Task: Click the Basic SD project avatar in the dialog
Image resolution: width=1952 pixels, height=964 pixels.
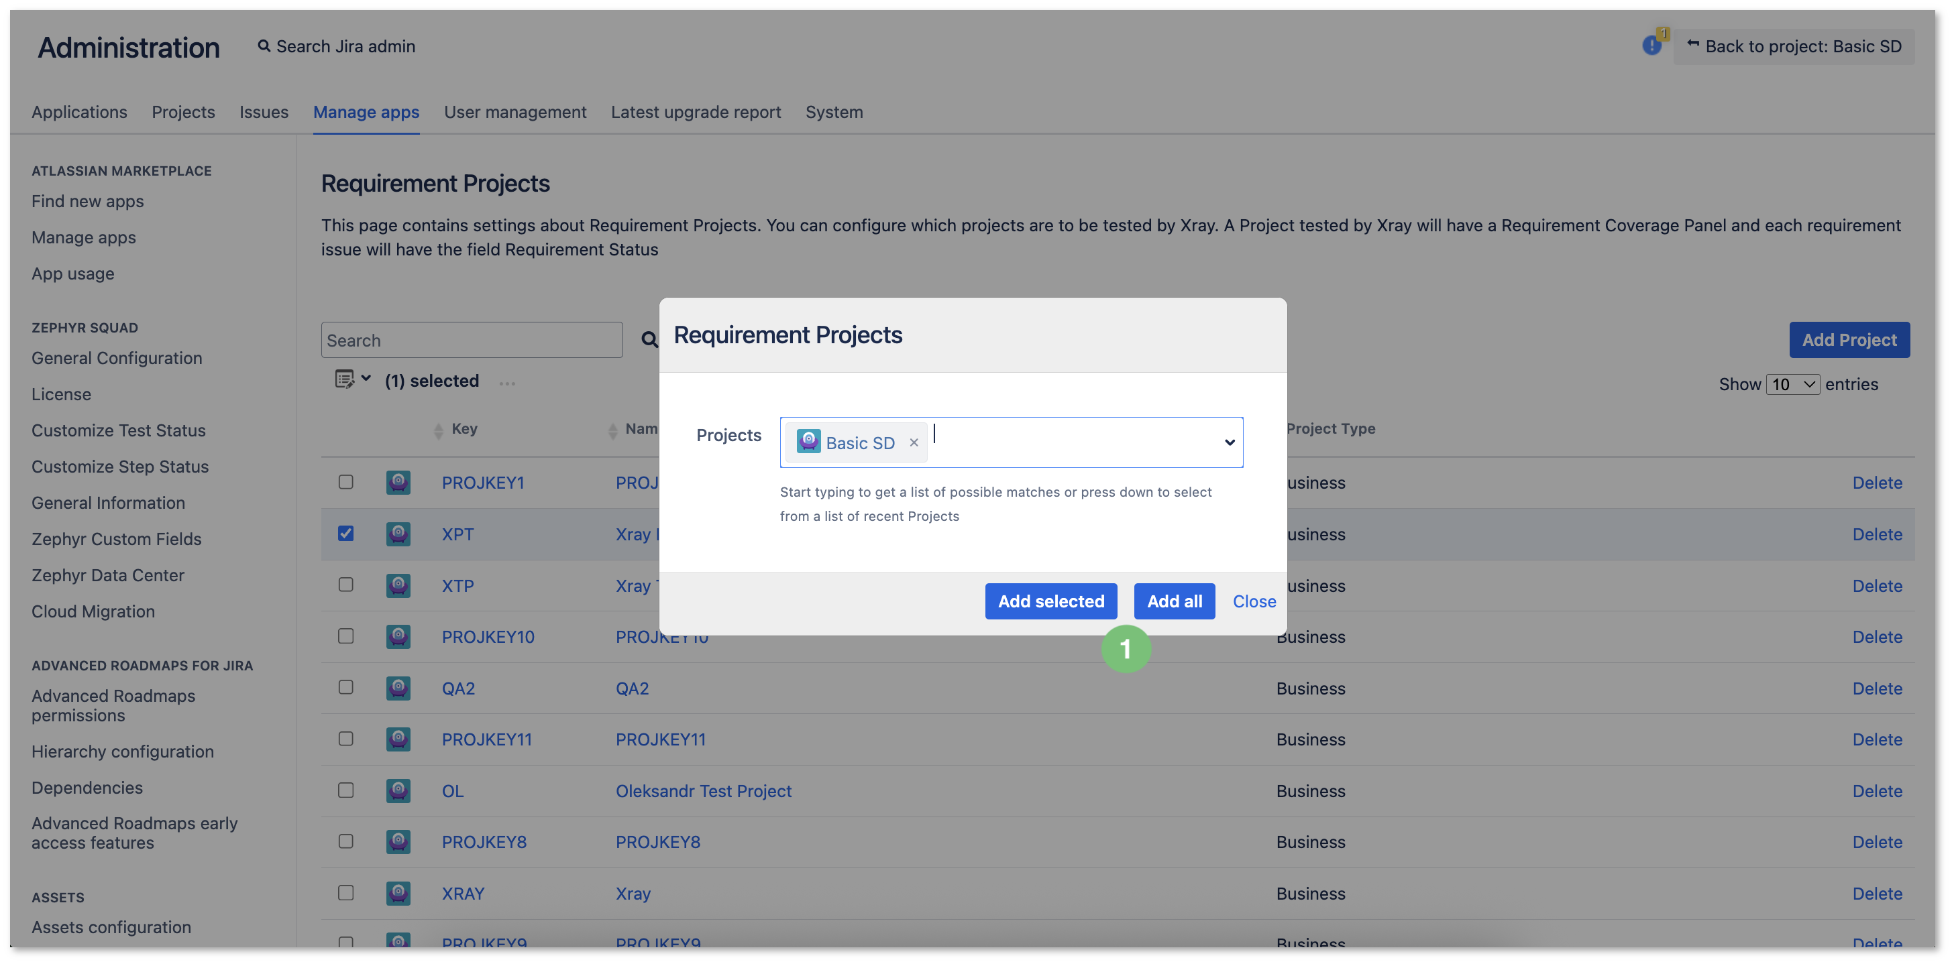Action: [808, 442]
